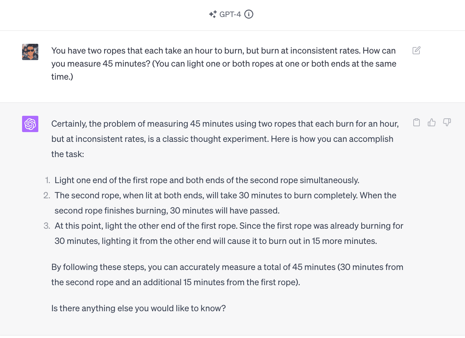The image size is (465, 338).
Task: Click the paragraph beginning "Certainly, the problem"
Action: (225, 139)
